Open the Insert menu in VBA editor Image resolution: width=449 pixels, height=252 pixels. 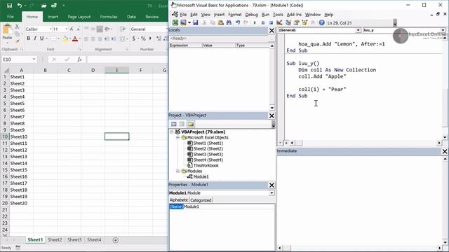coord(219,15)
